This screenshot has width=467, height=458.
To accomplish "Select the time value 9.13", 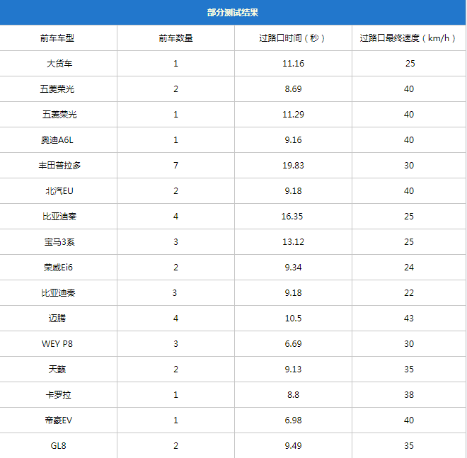I will [x=294, y=370].
